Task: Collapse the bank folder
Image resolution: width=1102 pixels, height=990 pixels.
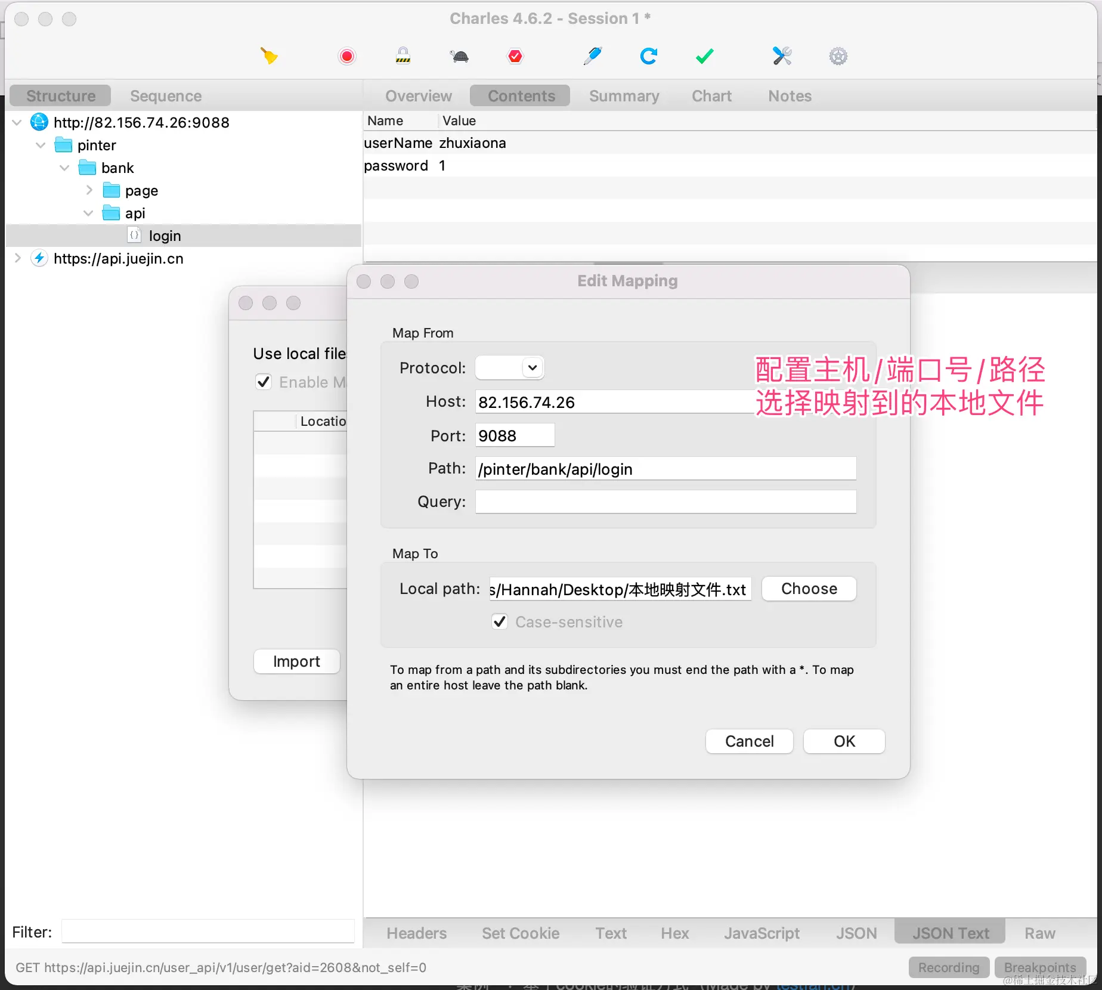Action: pyautogui.click(x=64, y=168)
